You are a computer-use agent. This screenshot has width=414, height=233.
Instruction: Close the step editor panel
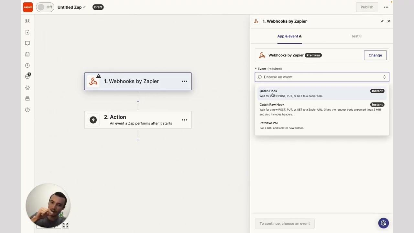coord(389,21)
